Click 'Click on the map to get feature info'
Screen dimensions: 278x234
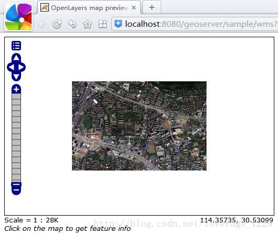(x=68, y=229)
